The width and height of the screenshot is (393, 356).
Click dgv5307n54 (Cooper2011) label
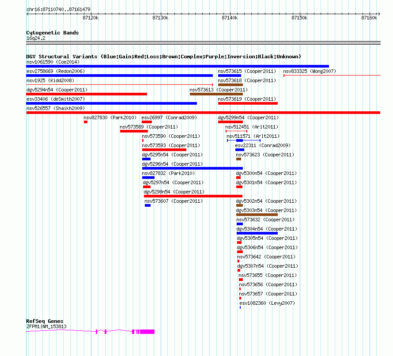tap(268, 266)
